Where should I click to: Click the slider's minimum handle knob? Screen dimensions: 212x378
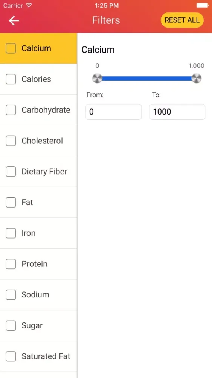[x=97, y=78]
